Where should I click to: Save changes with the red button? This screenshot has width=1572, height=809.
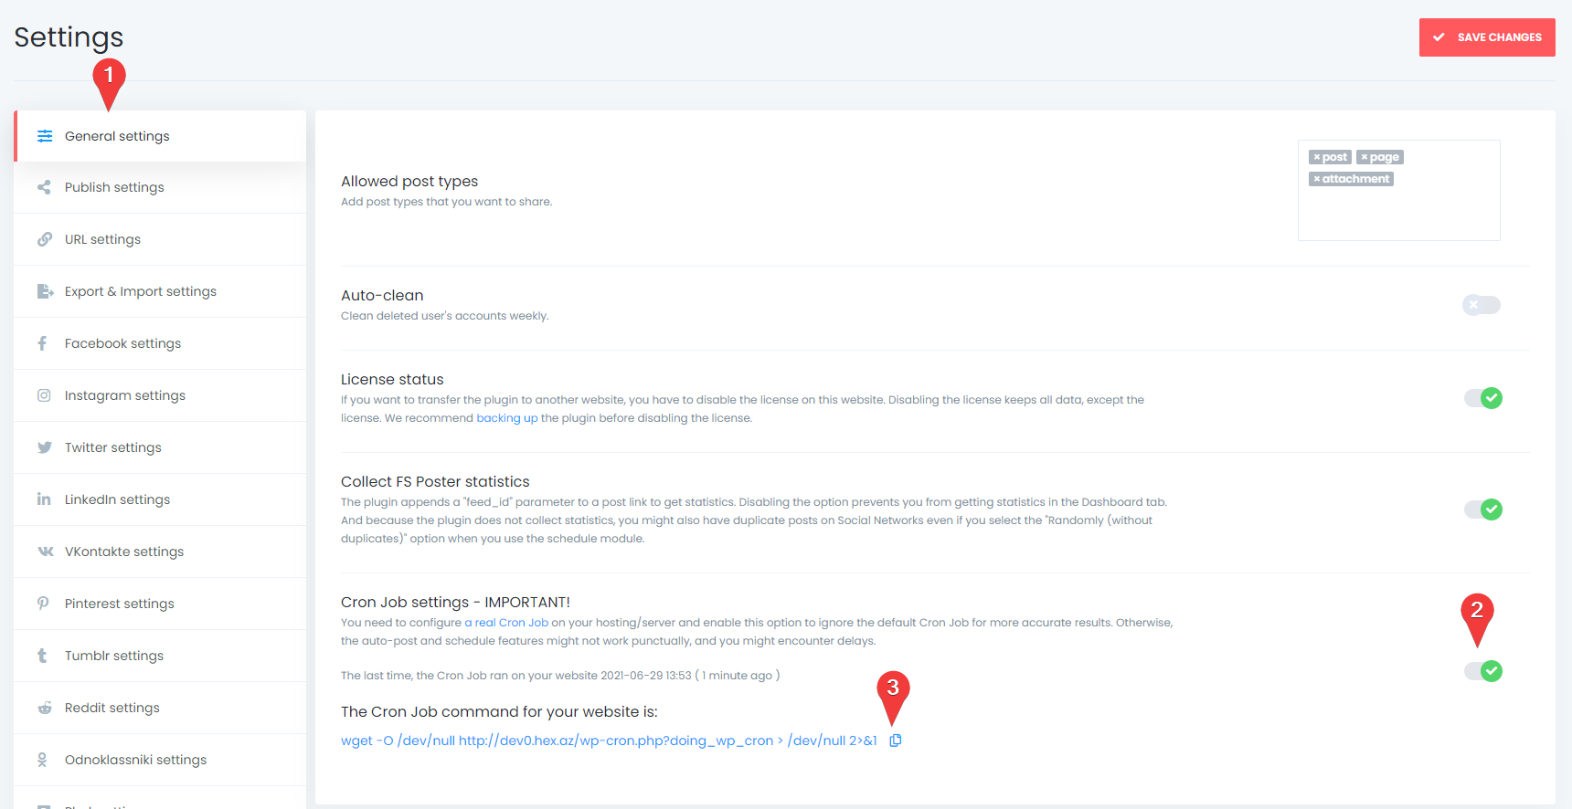click(x=1487, y=37)
